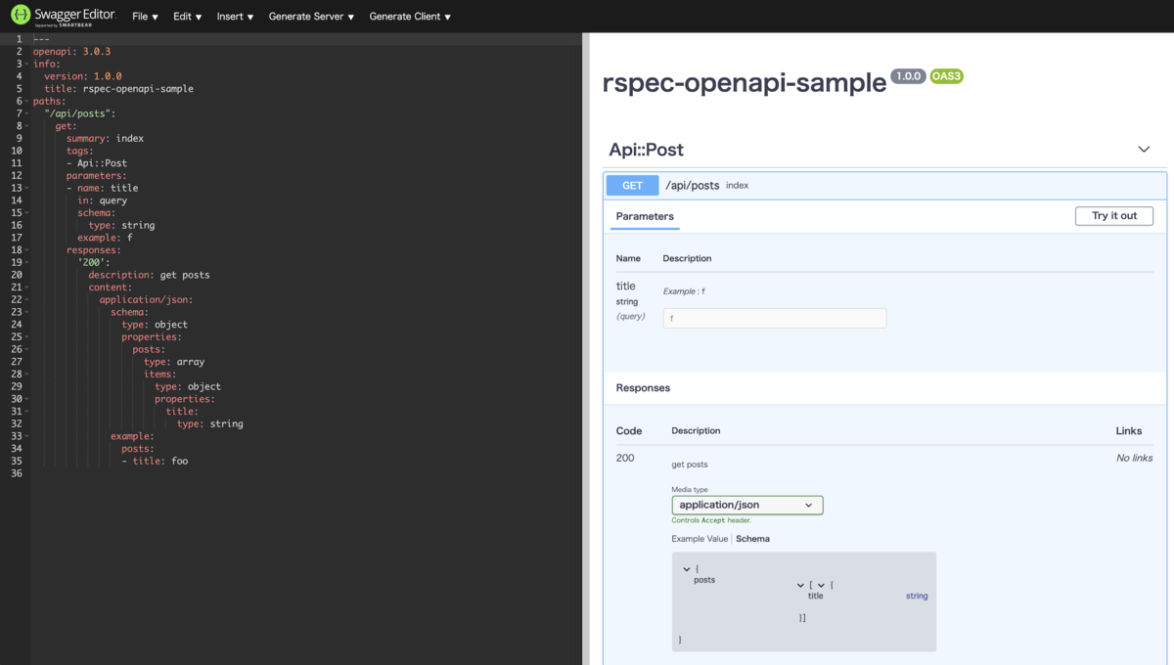Viewport: 1174px width, 665px height.
Task: Collapse the posts array chevron before bracket
Action: point(801,585)
